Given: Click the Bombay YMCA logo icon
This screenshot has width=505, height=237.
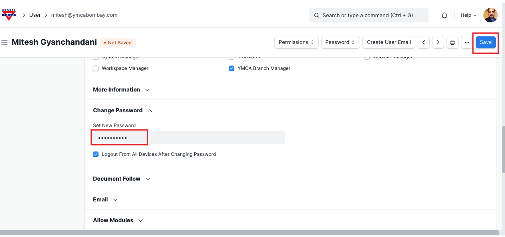Looking at the screenshot, I should [x=9, y=15].
